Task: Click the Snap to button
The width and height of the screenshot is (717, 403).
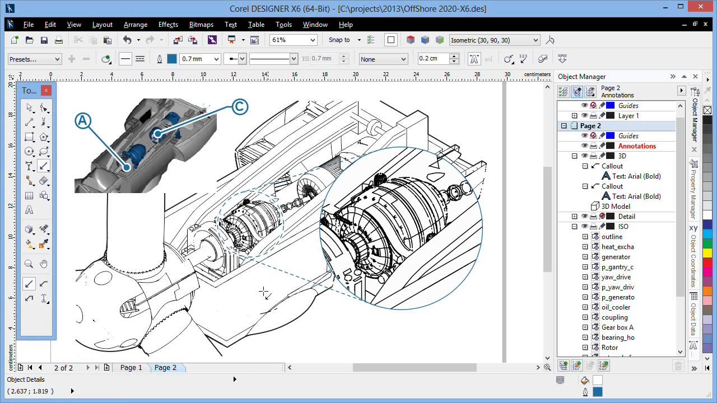Action: 339,40
